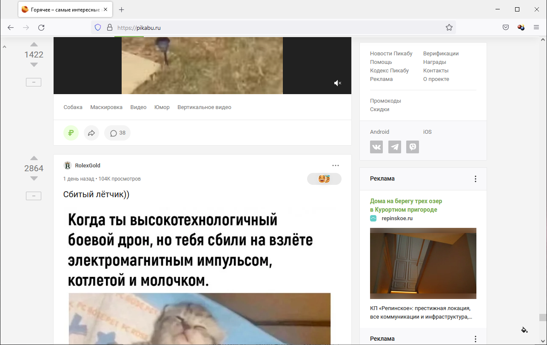The width and height of the screenshot is (547, 345).
Task: Open Скидки link
Action: pyautogui.click(x=379, y=109)
